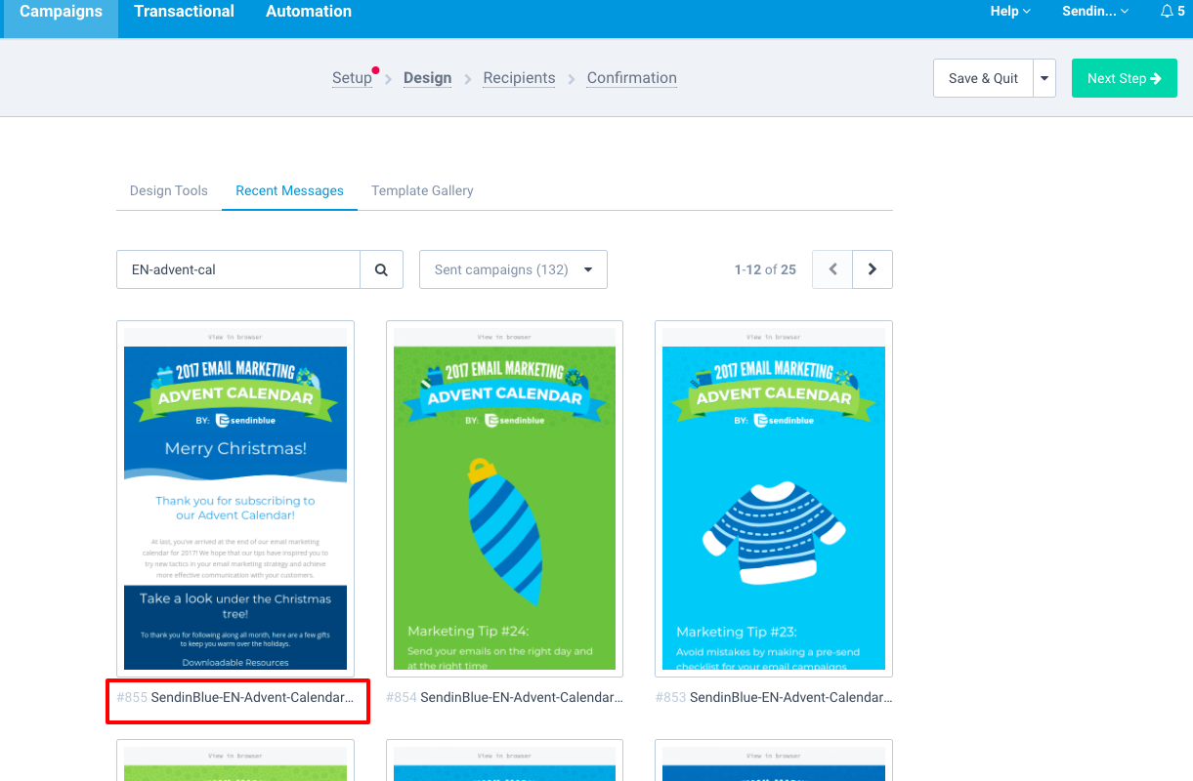Go to the Design step
1193x781 pixels.
coord(427,78)
